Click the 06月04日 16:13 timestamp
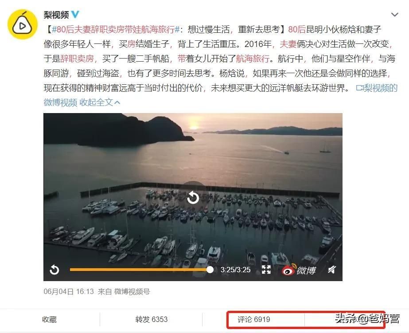409x333 pixels. pos(69,291)
